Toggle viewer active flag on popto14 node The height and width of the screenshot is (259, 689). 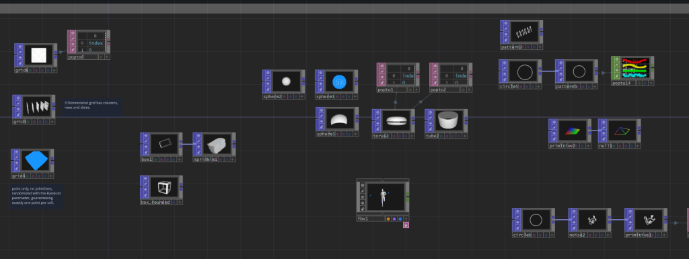617,60
